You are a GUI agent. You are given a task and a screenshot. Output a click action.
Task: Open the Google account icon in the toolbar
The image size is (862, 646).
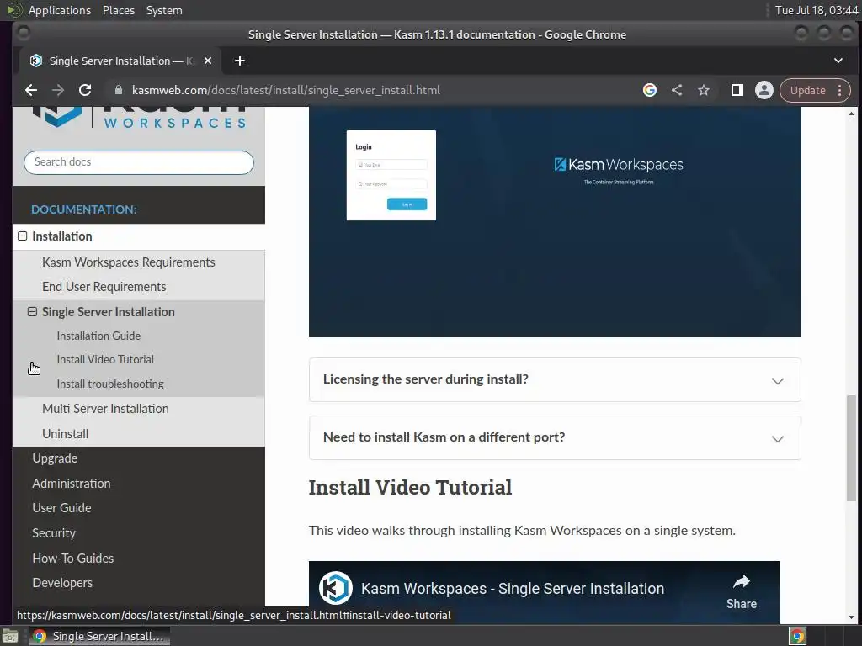point(650,90)
